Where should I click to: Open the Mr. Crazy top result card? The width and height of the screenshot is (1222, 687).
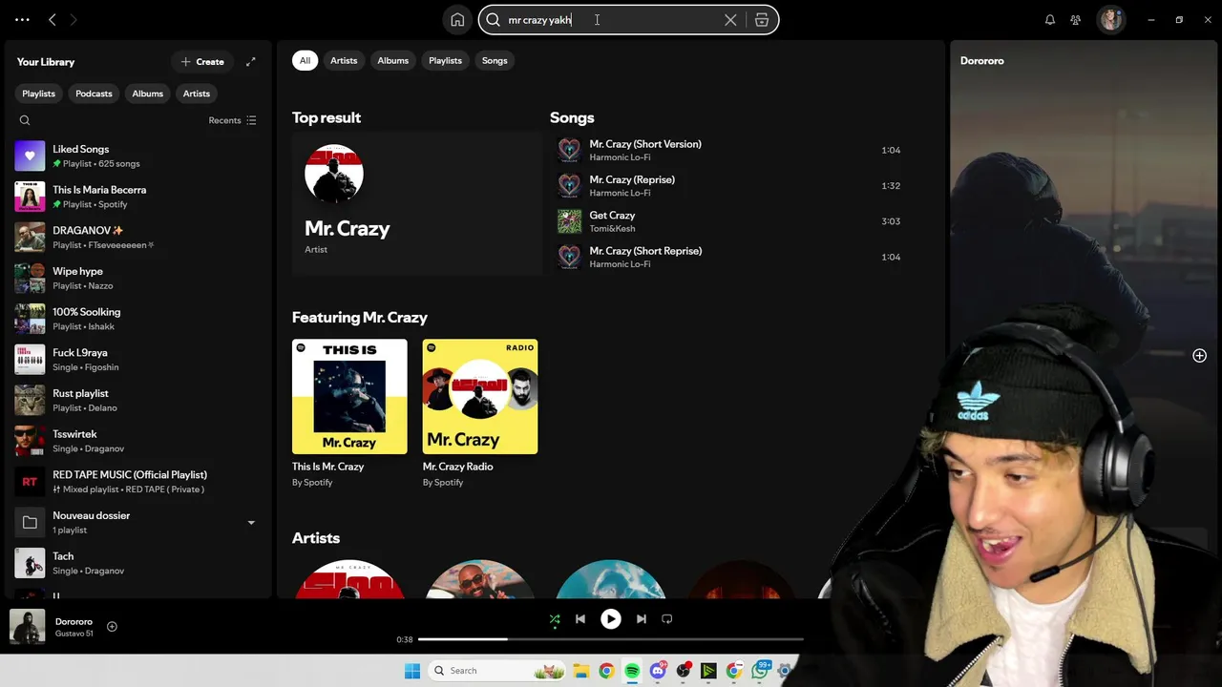[417, 203]
